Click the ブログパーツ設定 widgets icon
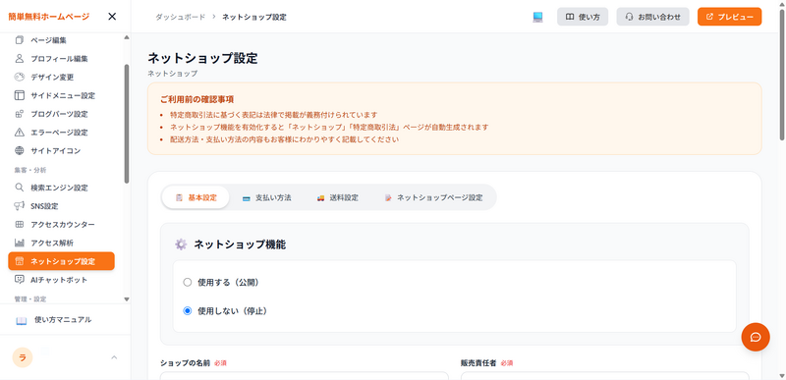 coord(20,114)
